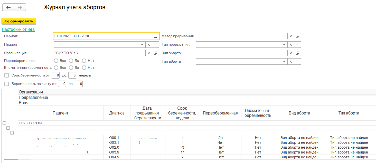376x163 pixels.
Task: Select 'Да' for Первобеременная
Action: (x=71, y=61)
